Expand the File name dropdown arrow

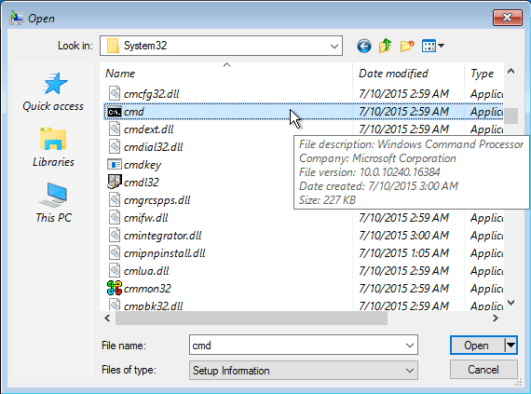pyautogui.click(x=409, y=346)
